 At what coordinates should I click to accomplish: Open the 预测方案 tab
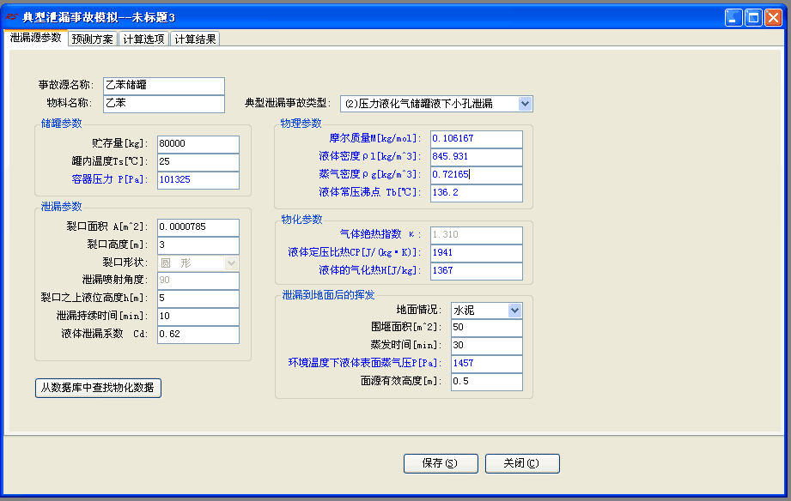click(92, 39)
